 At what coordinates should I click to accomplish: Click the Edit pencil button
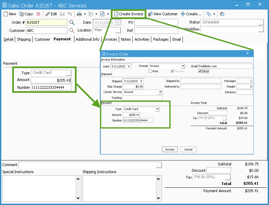click(x=51, y=14)
